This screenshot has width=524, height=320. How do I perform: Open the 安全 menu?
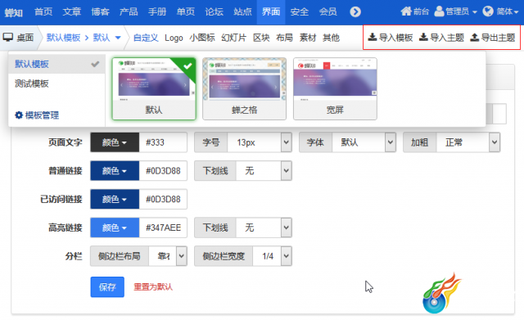[x=300, y=12]
